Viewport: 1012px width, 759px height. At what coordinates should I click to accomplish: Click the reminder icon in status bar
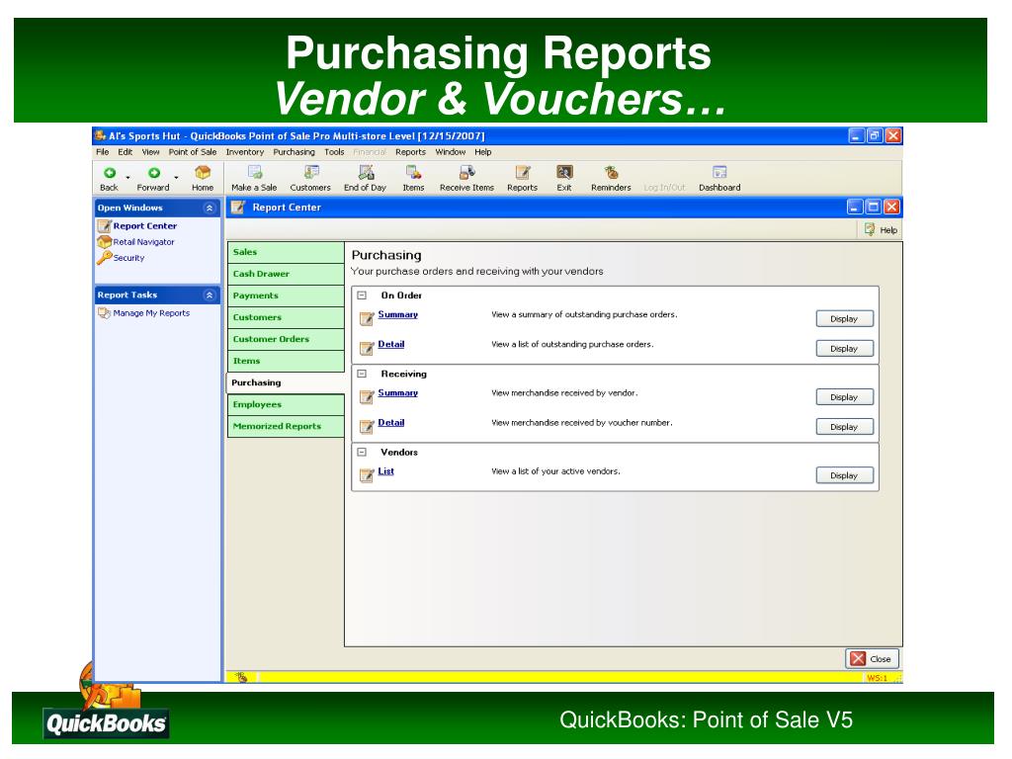coord(241,677)
